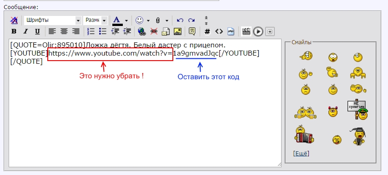
Task: Click the smiley face insert icon
Action: click(139, 21)
